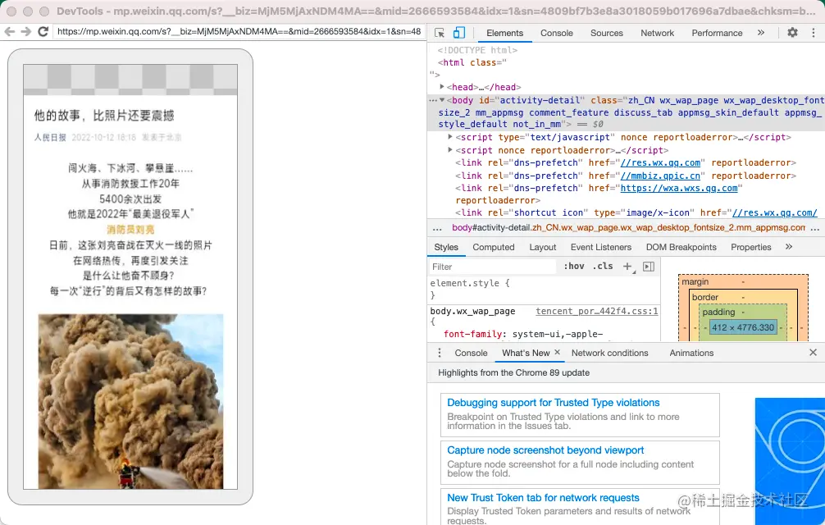Viewport: 825px width, 525px height.
Task: Toggle the device toolbar icon
Action: point(458,33)
